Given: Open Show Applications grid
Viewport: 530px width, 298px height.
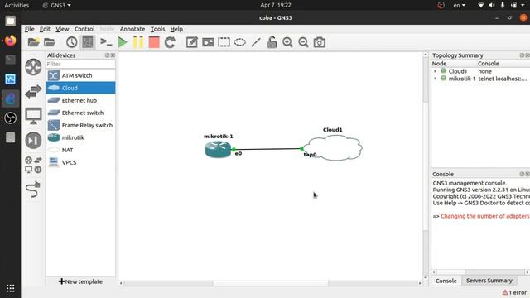Looking at the screenshot, I should (11, 288).
